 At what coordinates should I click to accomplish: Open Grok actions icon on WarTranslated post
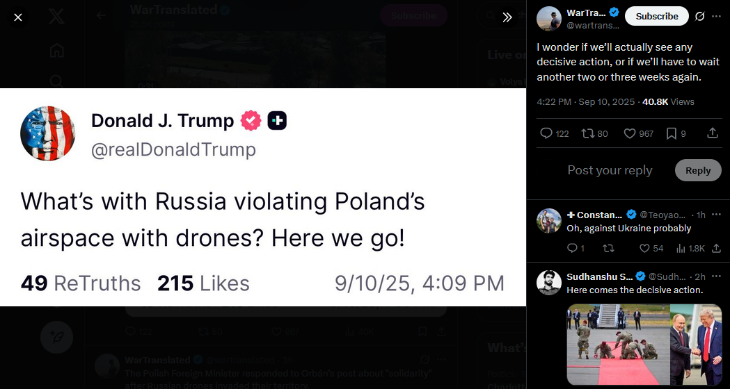coord(700,16)
